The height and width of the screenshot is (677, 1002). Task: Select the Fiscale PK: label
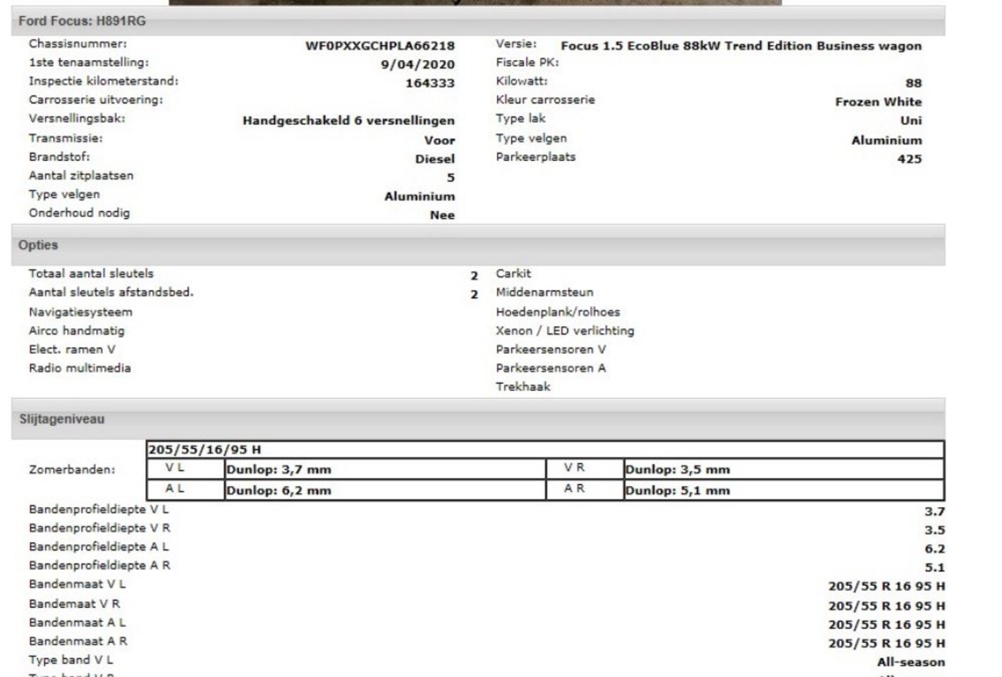[x=527, y=62]
